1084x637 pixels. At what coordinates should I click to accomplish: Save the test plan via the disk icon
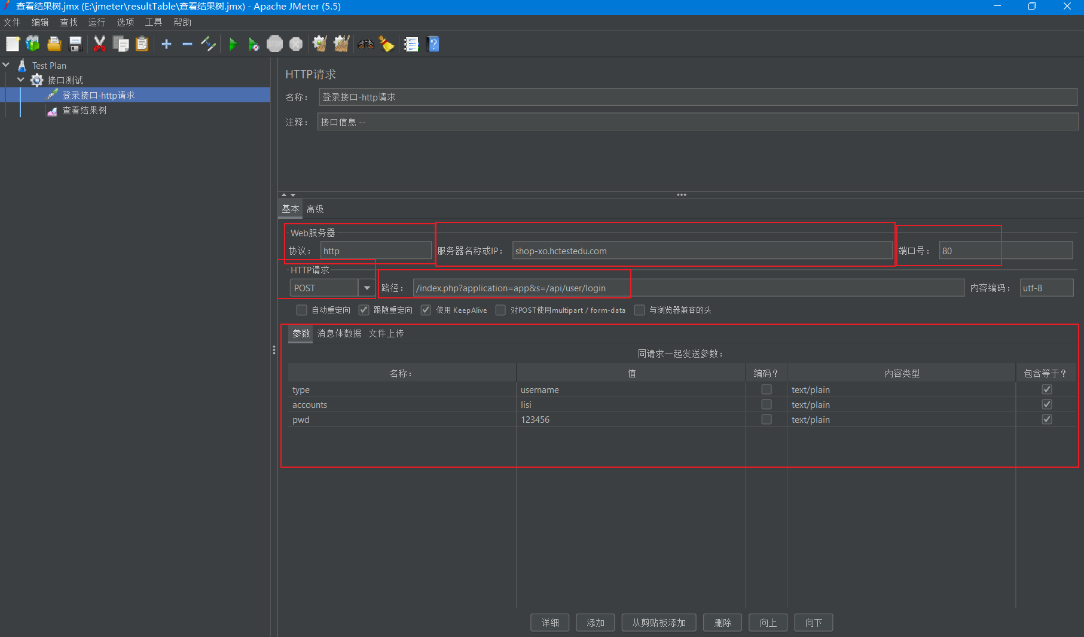(75, 44)
